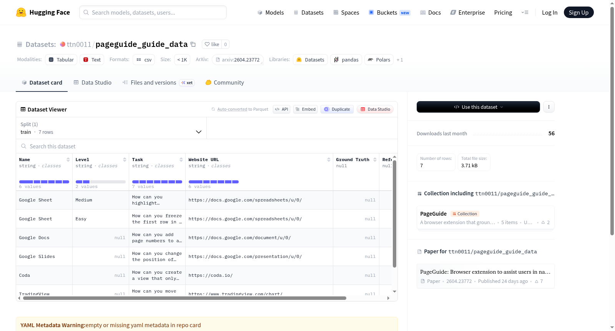The height and width of the screenshot is (331, 615).
Task: Focus the models and datasets search box
Action: tap(153, 12)
